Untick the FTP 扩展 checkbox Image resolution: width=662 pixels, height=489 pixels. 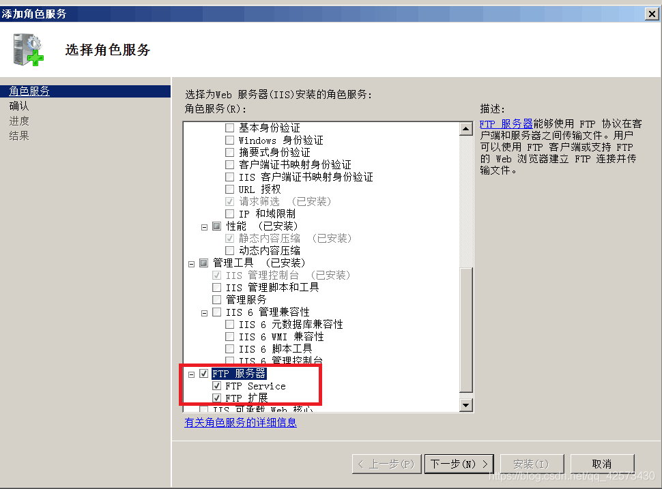(216, 398)
